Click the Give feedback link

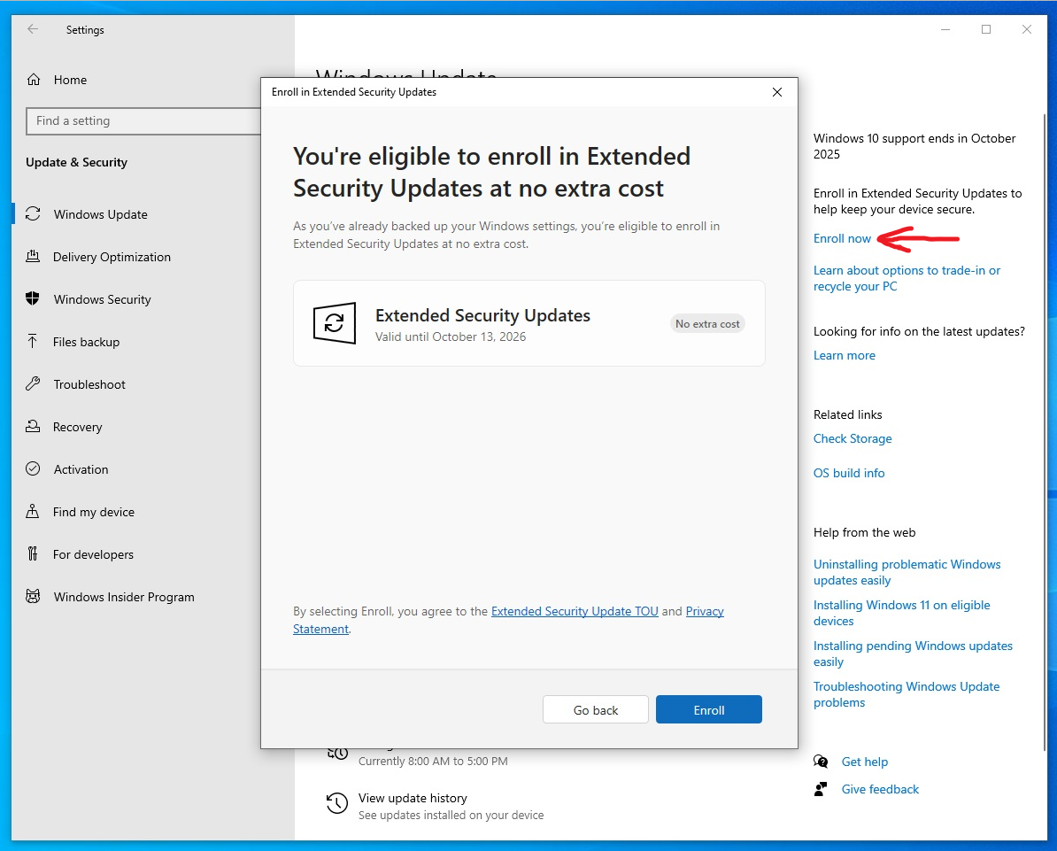(880, 789)
